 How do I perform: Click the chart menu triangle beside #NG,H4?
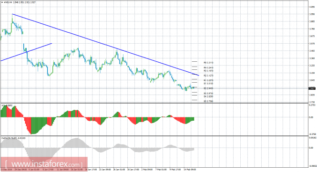pos(2,3)
